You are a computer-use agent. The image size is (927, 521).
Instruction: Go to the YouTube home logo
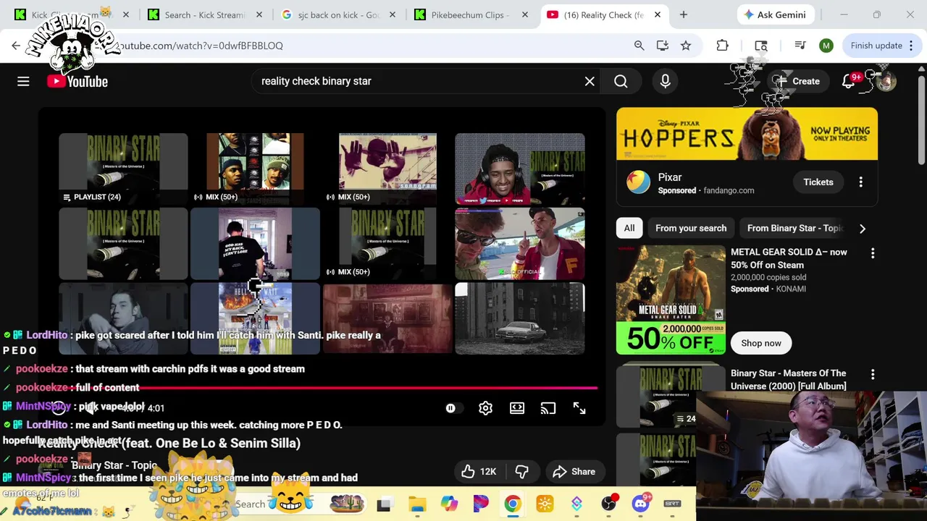(x=77, y=81)
